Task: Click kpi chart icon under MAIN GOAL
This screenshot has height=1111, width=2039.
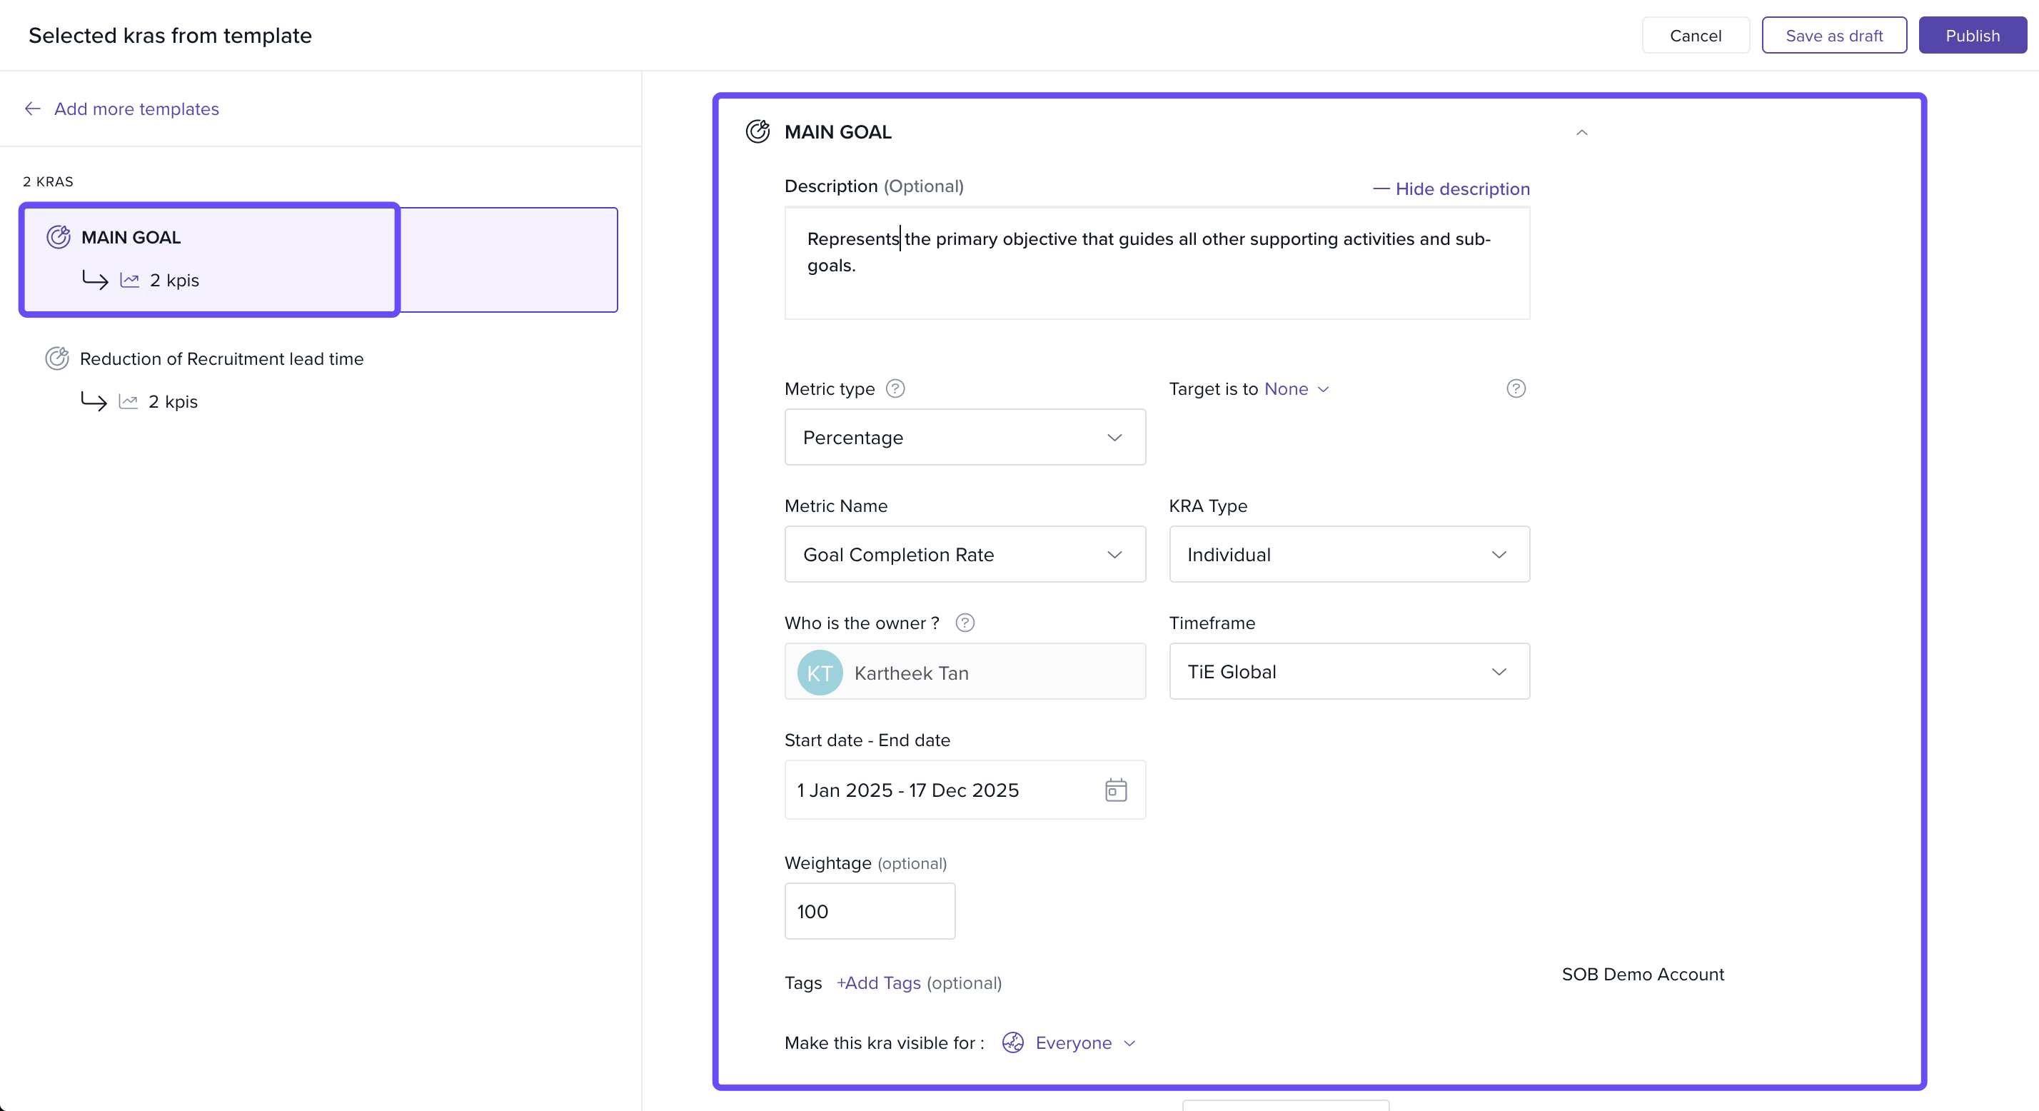Action: tap(130, 281)
